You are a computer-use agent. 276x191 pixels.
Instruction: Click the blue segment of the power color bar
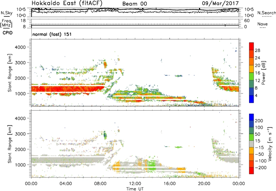[x=252, y=99]
